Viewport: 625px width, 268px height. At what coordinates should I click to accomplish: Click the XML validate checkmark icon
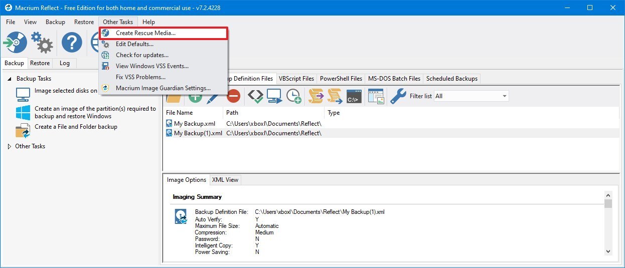(256, 96)
